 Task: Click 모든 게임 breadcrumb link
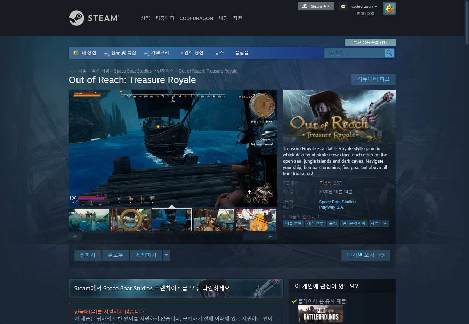[78, 71]
